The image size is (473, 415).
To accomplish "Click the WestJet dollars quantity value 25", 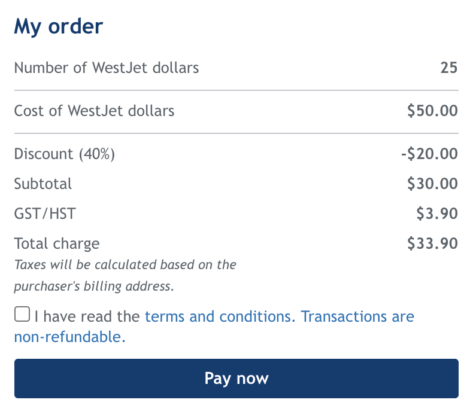I will 448,68.
